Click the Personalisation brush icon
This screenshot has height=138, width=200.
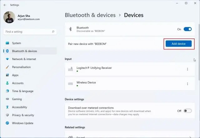click(7, 67)
